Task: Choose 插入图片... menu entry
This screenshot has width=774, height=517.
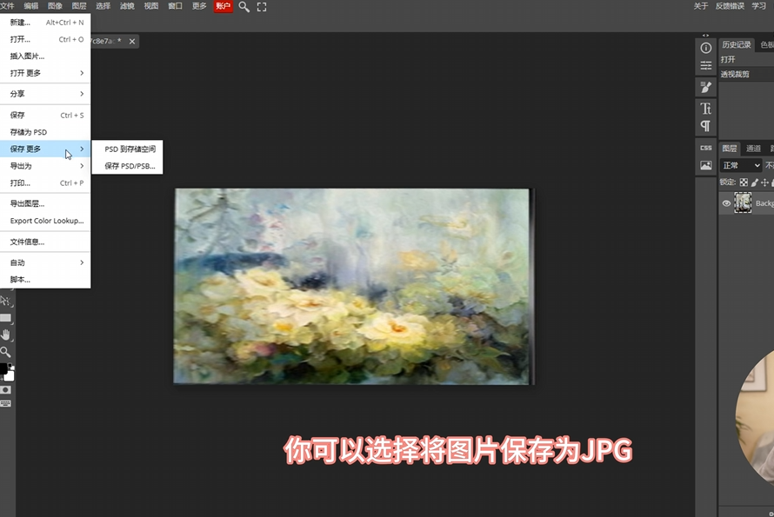Action: [x=45, y=56]
